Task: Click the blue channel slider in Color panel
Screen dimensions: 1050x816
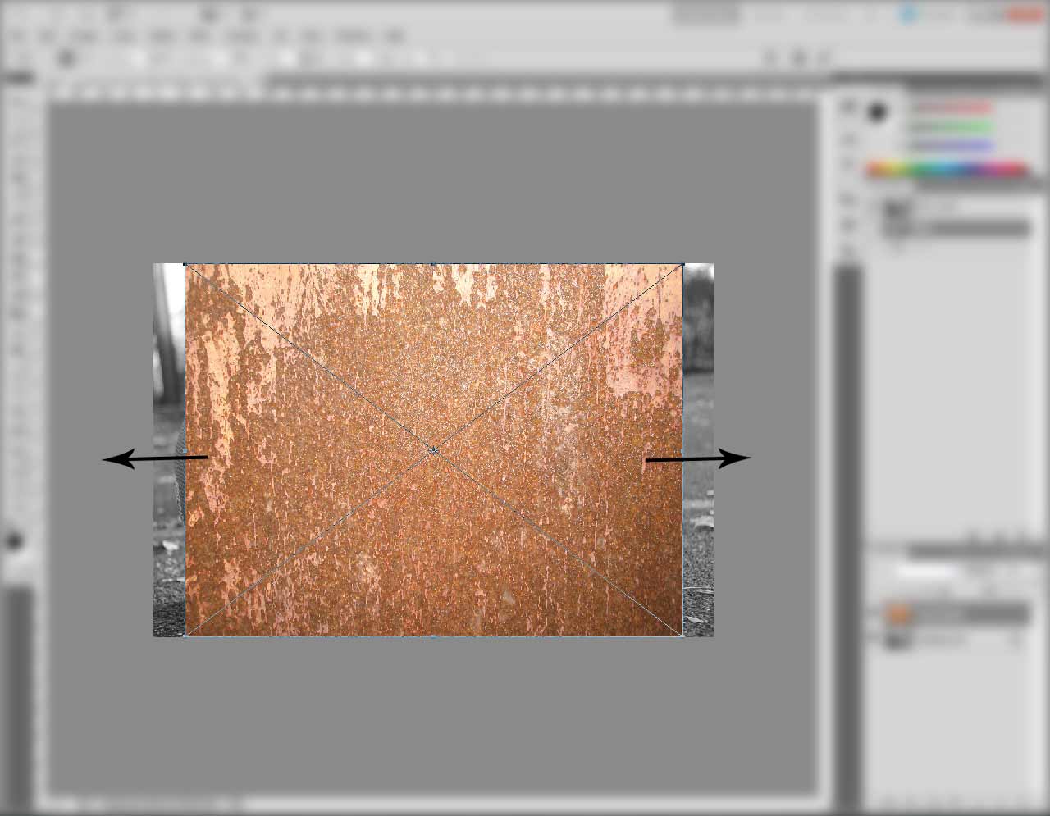Action: (952, 146)
